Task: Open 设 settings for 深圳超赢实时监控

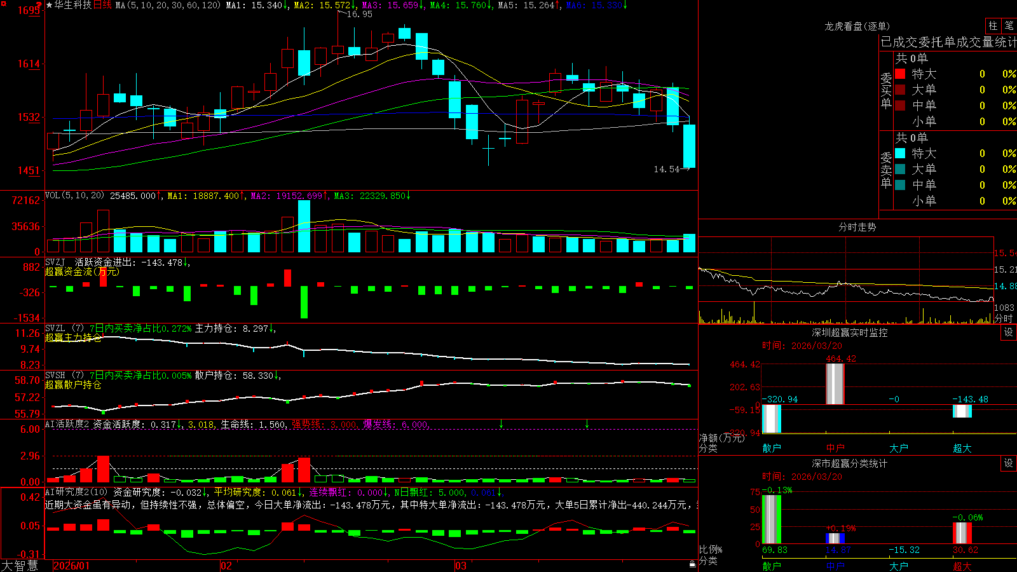Action: tap(1009, 332)
